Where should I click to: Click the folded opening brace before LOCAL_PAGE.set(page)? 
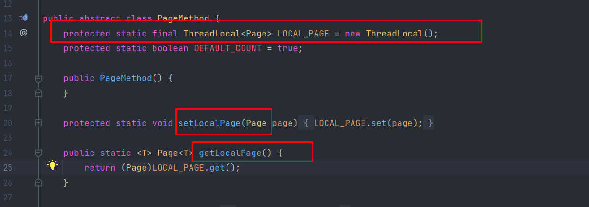(x=306, y=123)
